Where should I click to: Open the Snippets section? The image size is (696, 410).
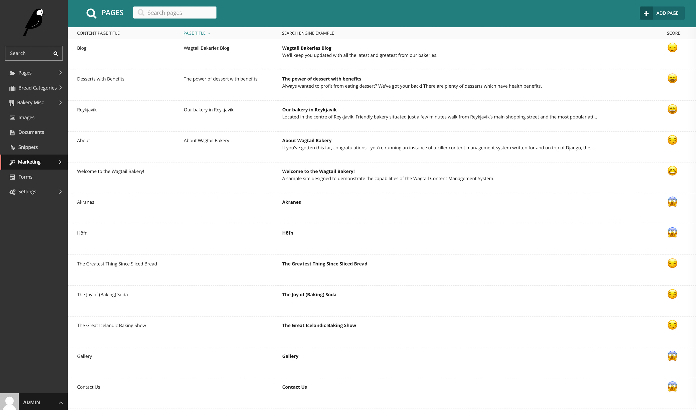click(28, 147)
